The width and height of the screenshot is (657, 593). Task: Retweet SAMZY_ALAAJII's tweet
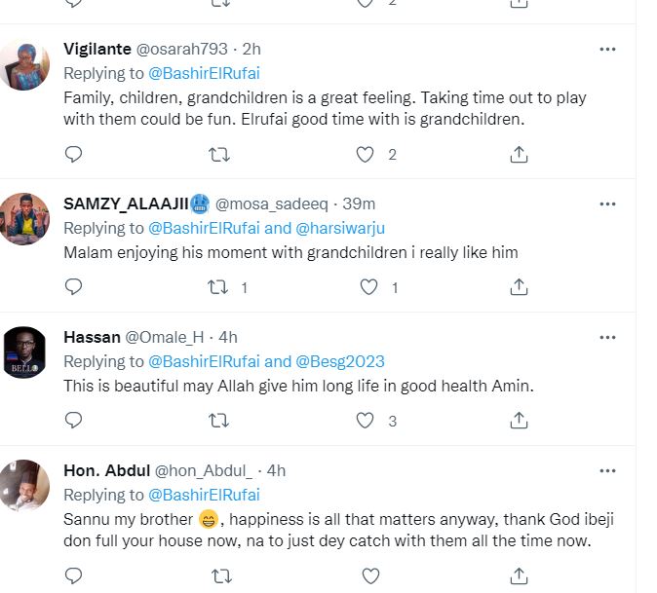point(221,287)
